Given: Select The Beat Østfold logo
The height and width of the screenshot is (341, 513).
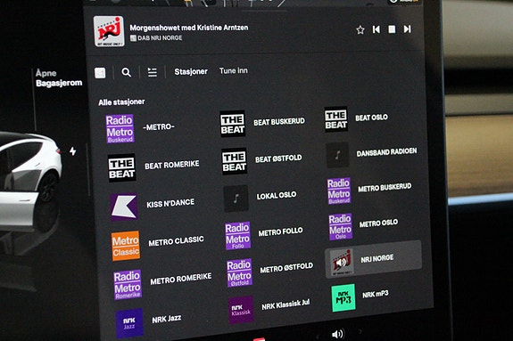Looking at the screenshot, I should click(x=235, y=162).
